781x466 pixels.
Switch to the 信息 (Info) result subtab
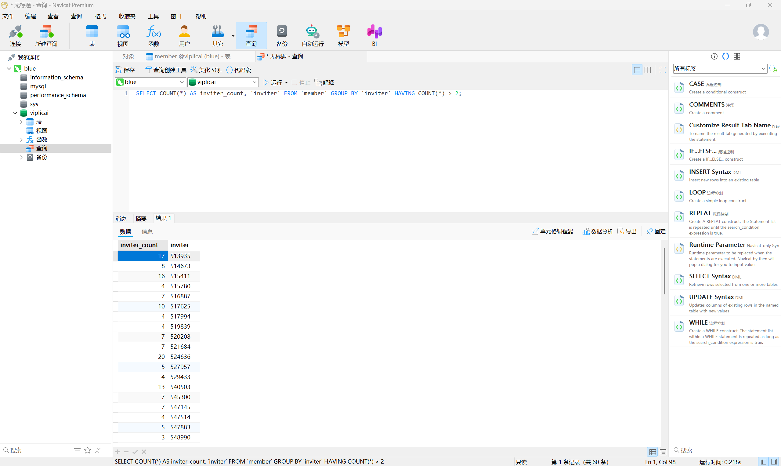[x=147, y=232]
